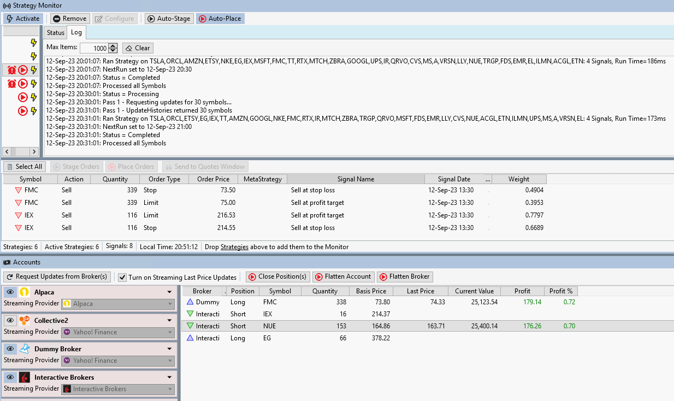Click the blue long triangle icon for EG position

pyautogui.click(x=190, y=338)
